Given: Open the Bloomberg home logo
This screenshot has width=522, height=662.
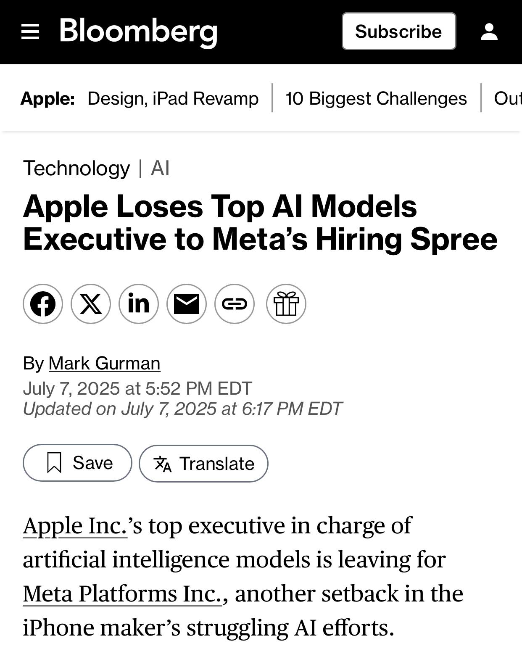Looking at the screenshot, I should point(138,32).
